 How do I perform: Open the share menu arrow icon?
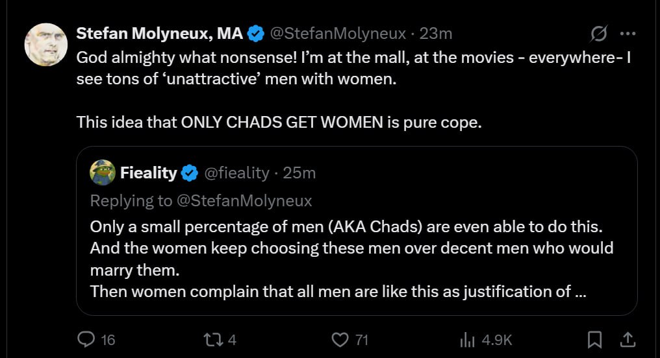point(628,339)
